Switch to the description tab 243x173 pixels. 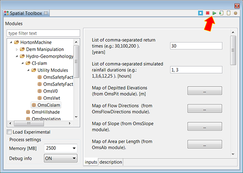[110, 162]
